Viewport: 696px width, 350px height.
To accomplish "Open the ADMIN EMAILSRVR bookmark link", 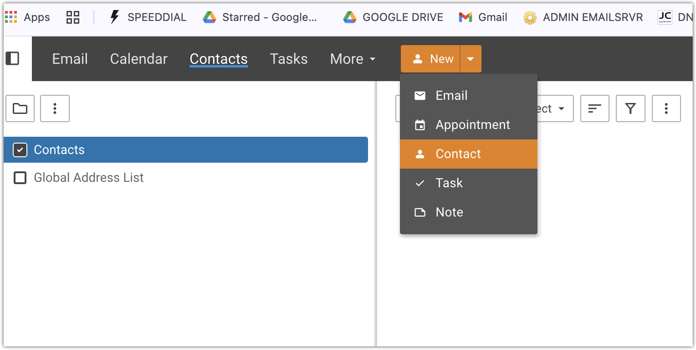I will pyautogui.click(x=583, y=17).
